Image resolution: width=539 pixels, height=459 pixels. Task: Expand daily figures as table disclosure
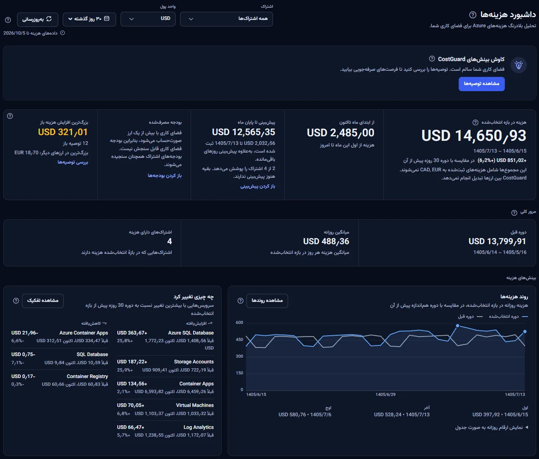(492, 428)
